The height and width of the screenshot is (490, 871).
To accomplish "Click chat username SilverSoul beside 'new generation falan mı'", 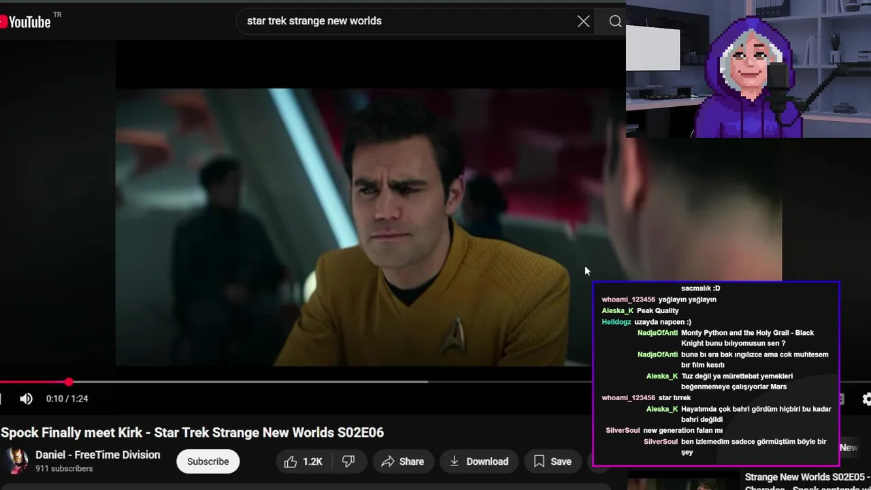I will (x=623, y=431).
